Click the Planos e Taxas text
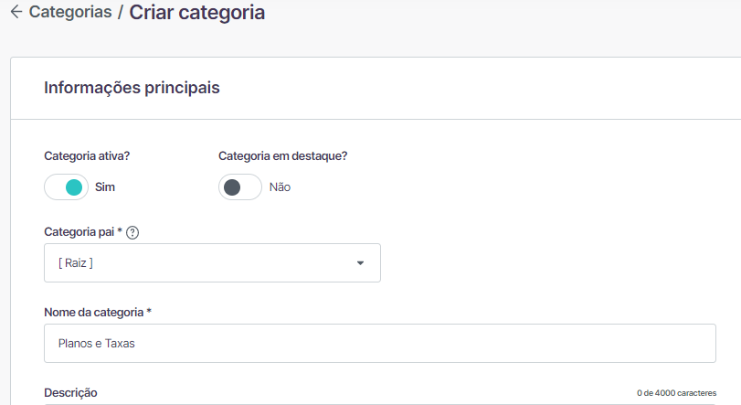This screenshot has height=405, width=741. point(97,344)
